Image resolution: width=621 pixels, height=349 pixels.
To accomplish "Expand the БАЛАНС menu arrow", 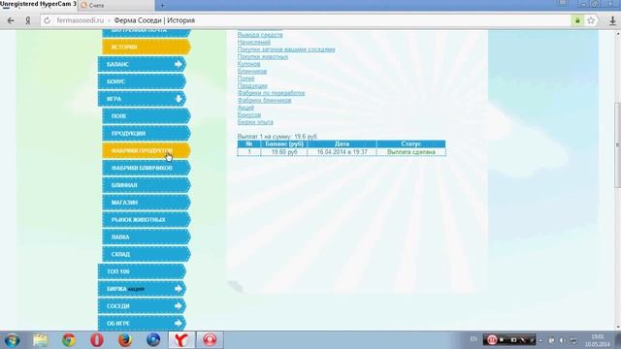I will (179, 64).
